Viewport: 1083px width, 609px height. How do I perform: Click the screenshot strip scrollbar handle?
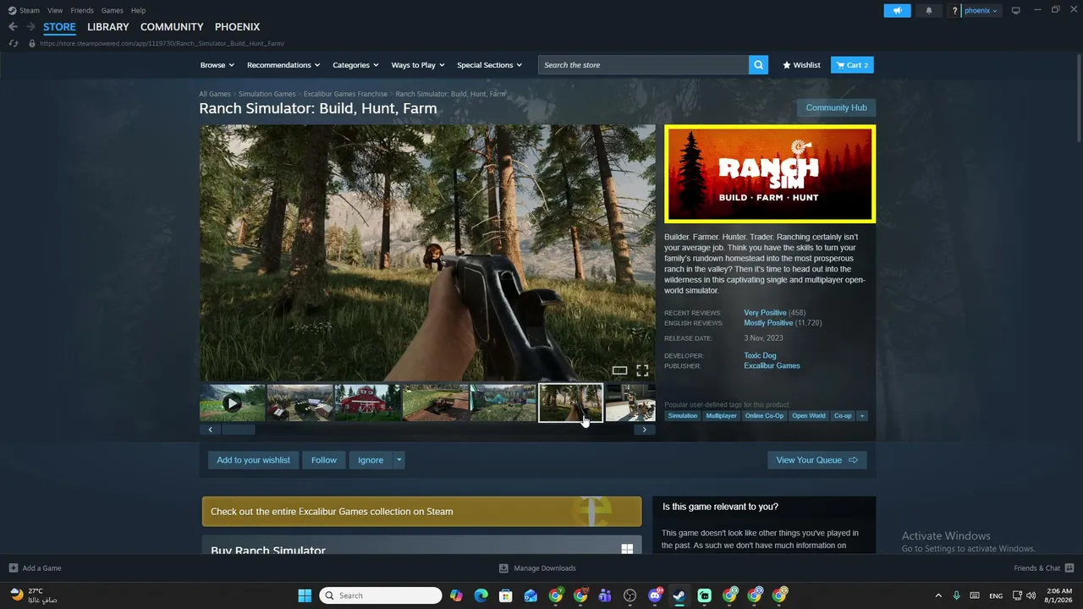click(238, 430)
